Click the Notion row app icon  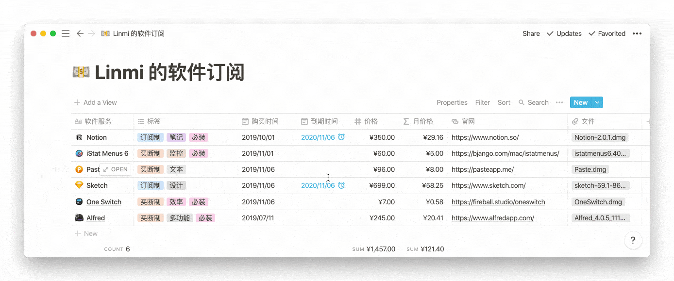pos(79,137)
